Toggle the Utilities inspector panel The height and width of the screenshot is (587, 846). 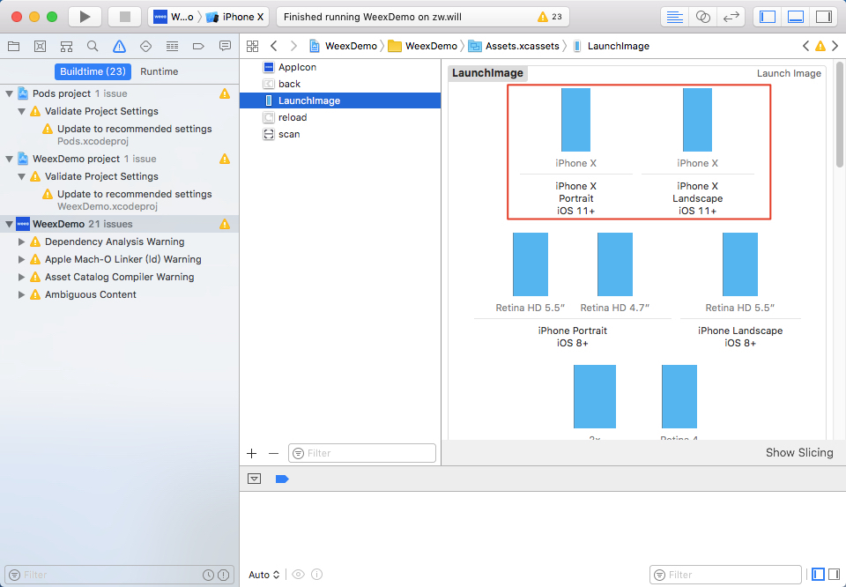(x=824, y=17)
